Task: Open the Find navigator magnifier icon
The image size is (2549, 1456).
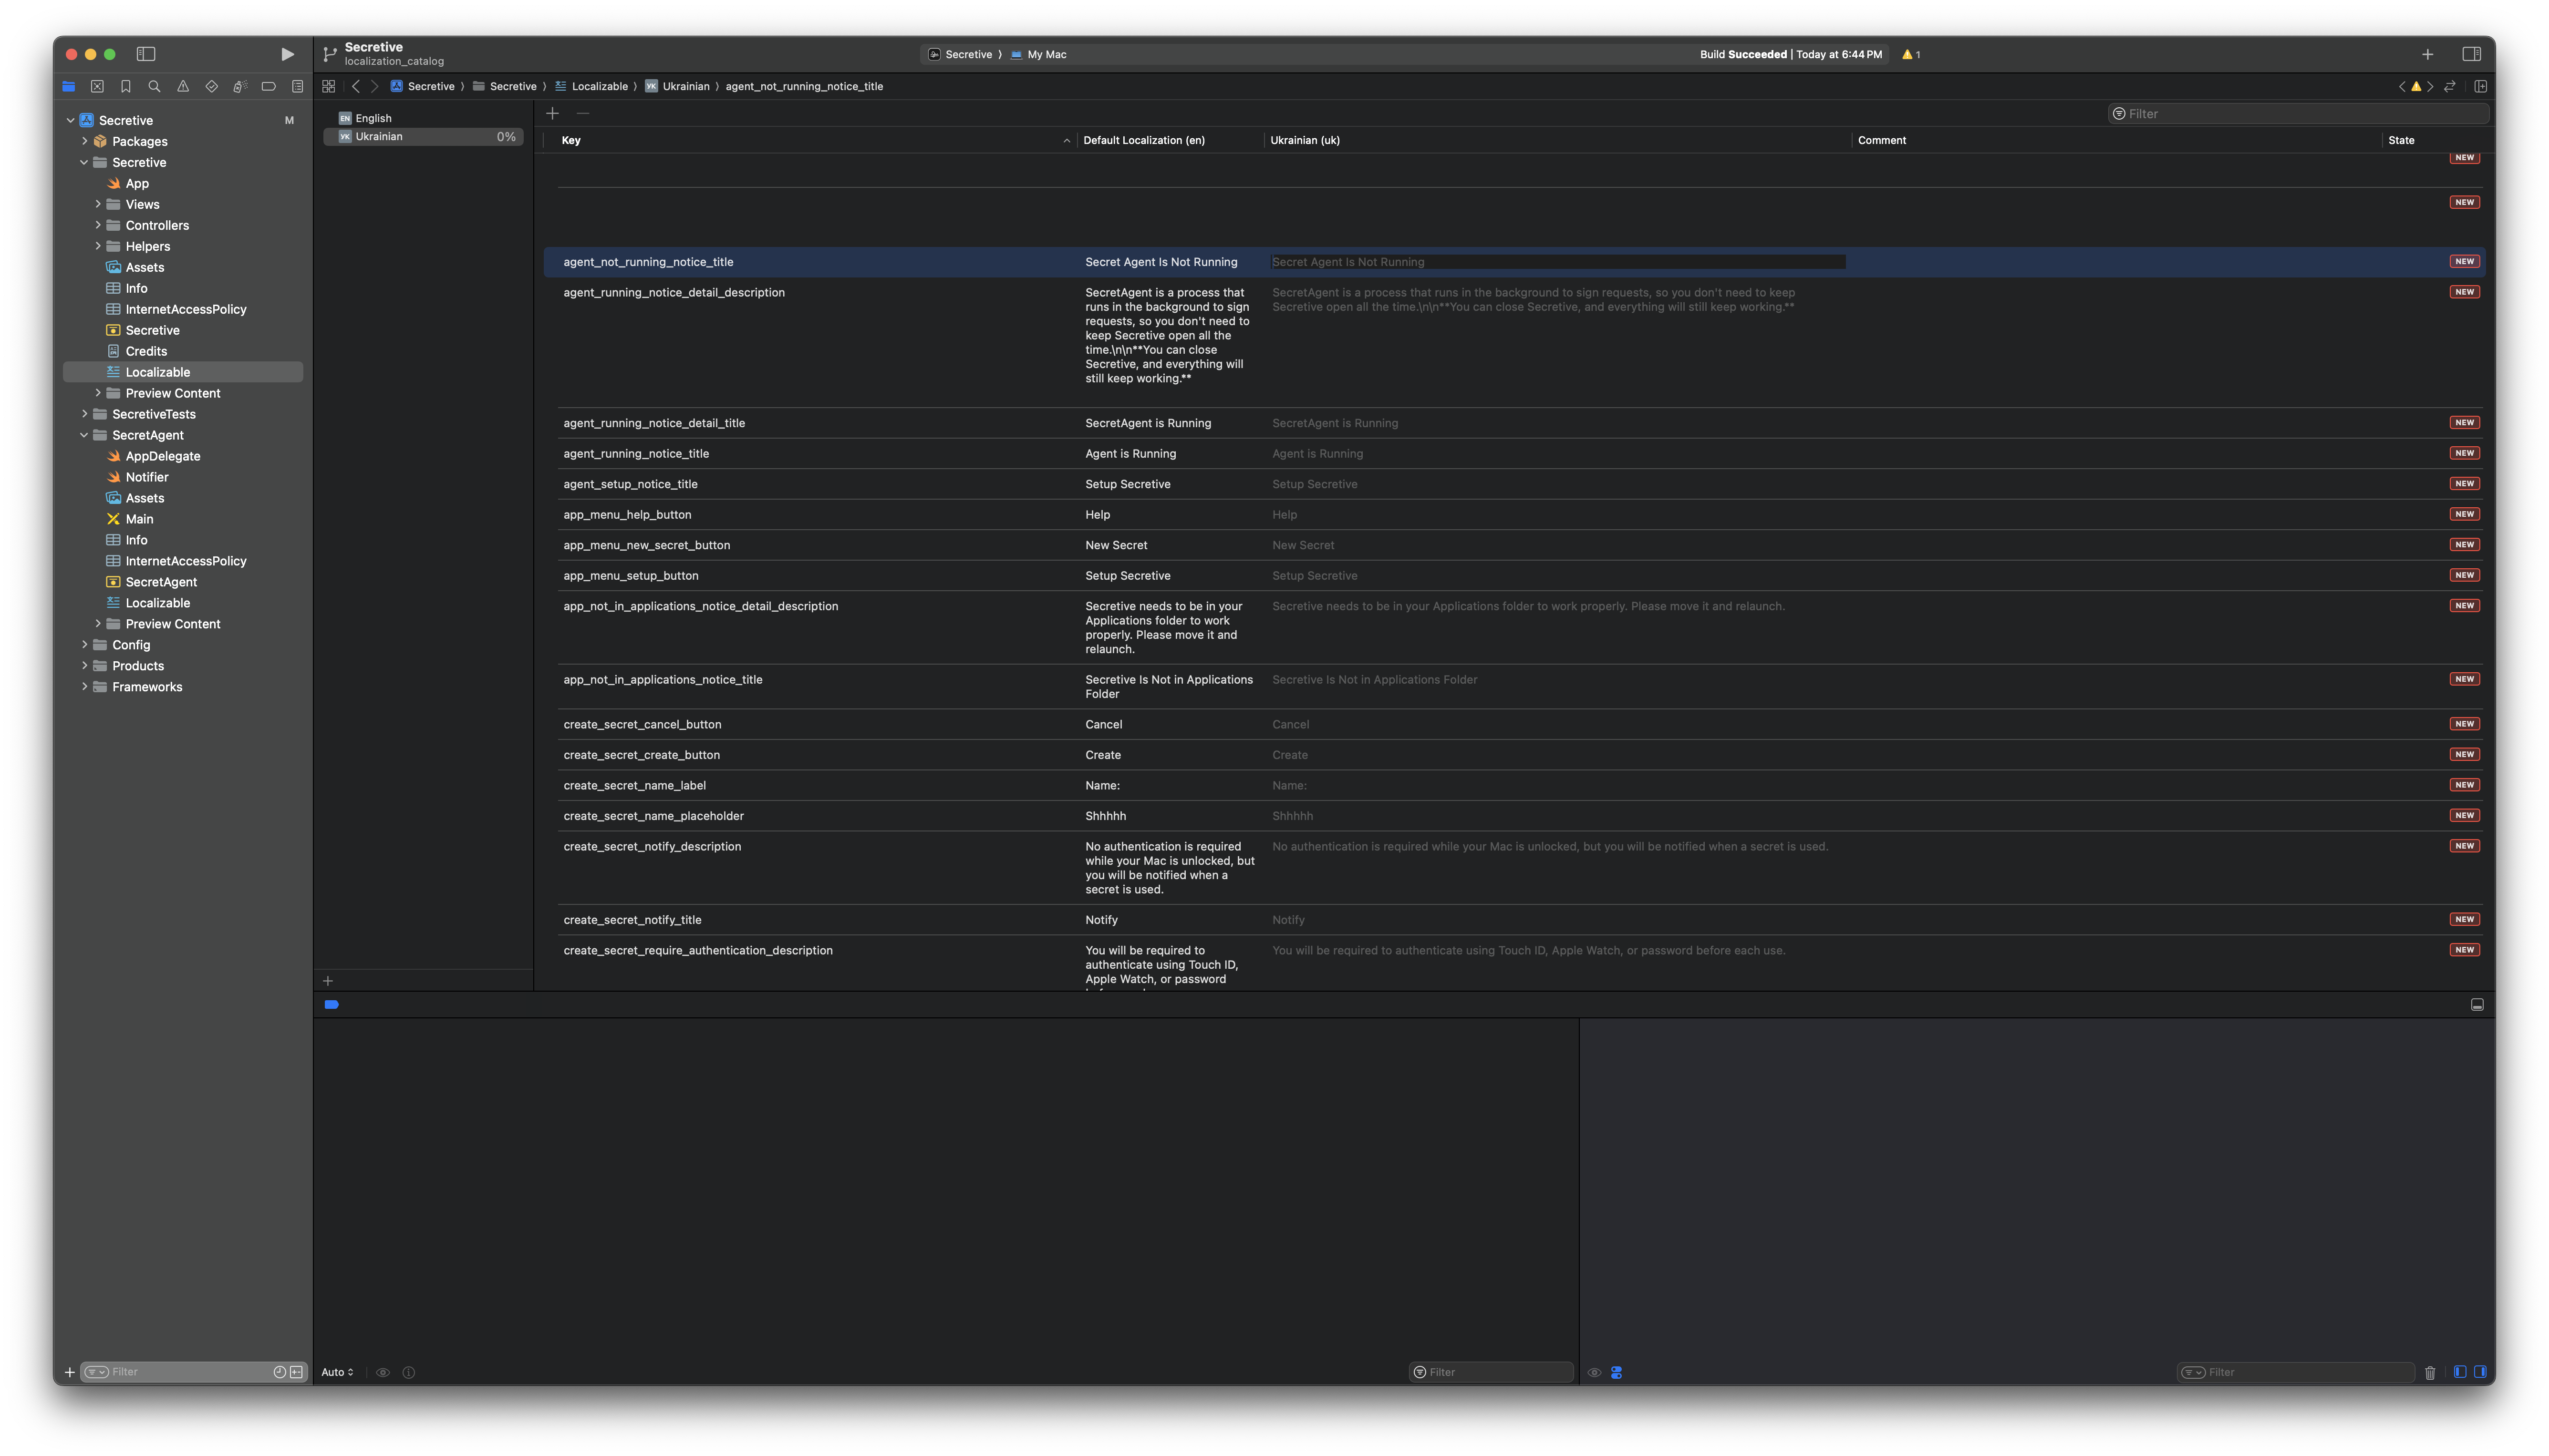Action: pyautogui.click(x=154, y=86)
